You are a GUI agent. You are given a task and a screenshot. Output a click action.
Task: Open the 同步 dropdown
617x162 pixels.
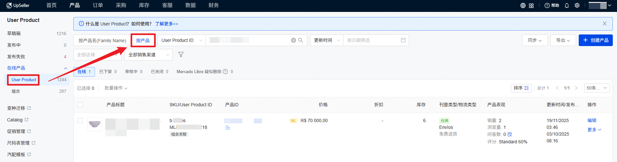[x=535, y=40]
